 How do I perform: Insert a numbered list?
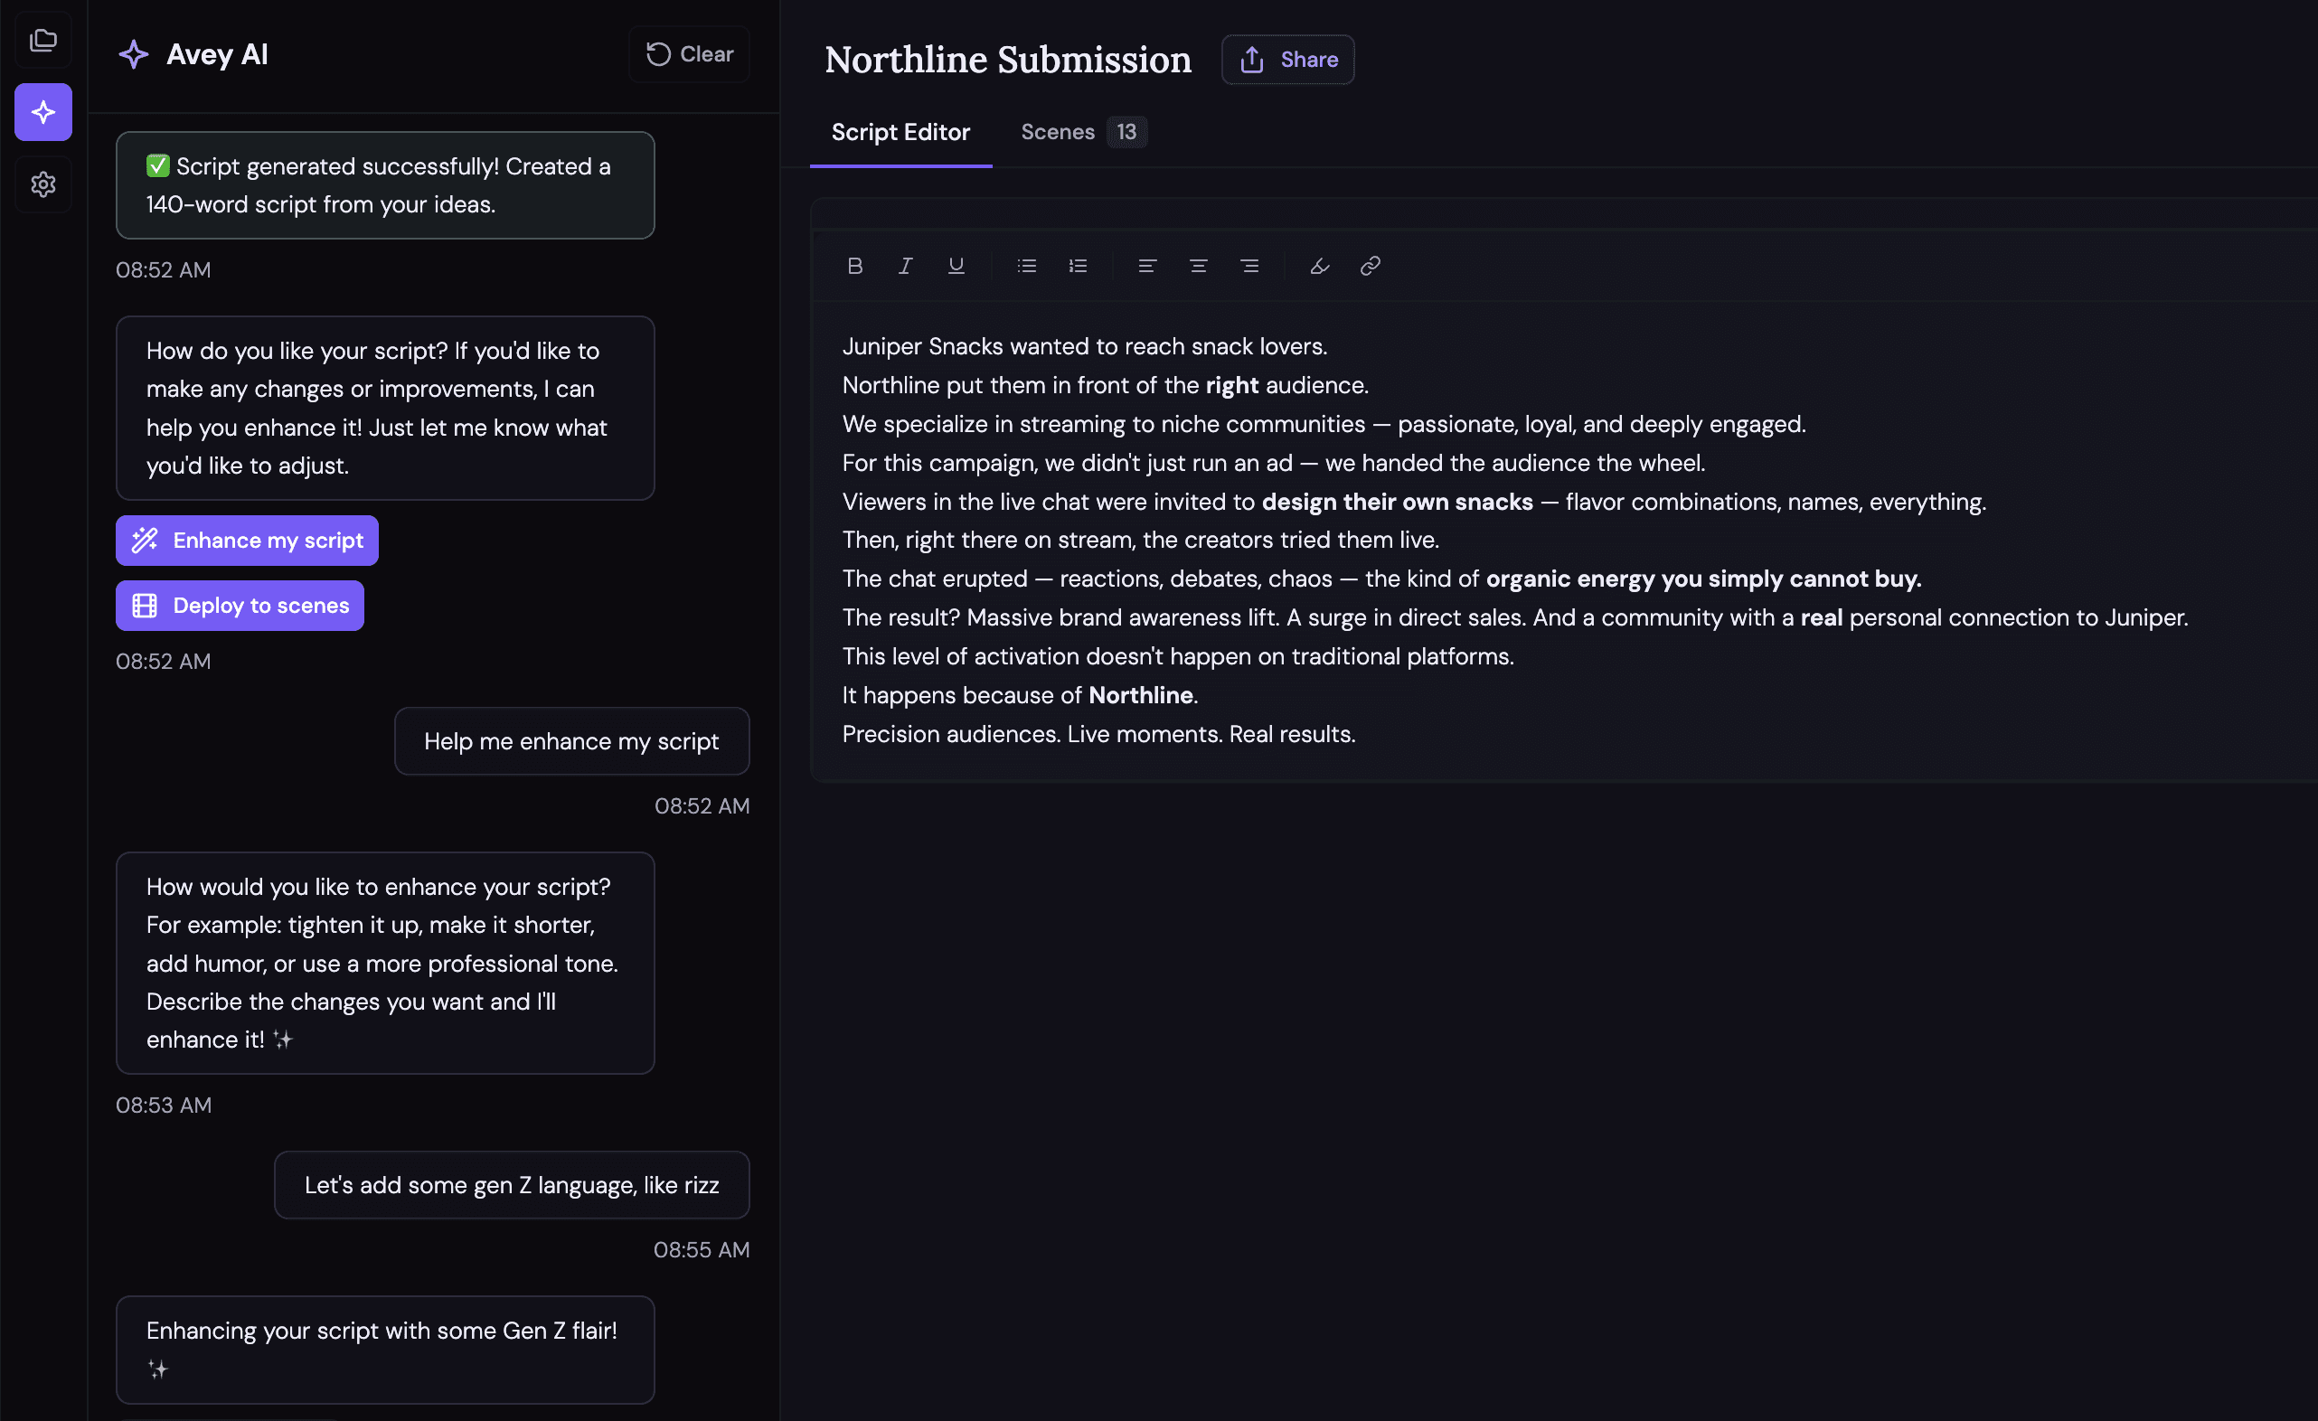point(1079,266)
